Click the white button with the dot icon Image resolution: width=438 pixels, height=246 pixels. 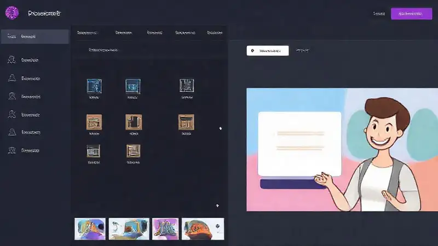[x=268, y=51]
